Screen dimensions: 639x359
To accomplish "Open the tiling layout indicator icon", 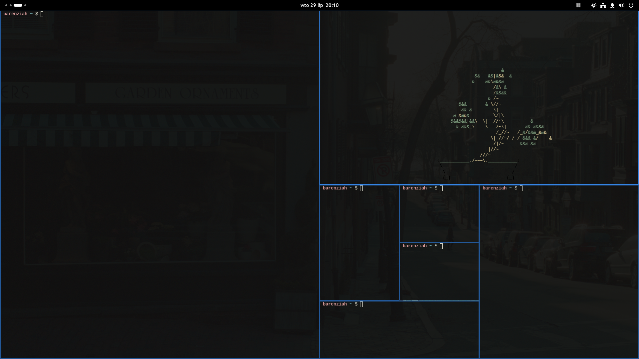I will pyautogui.click(x=578, y=5).
